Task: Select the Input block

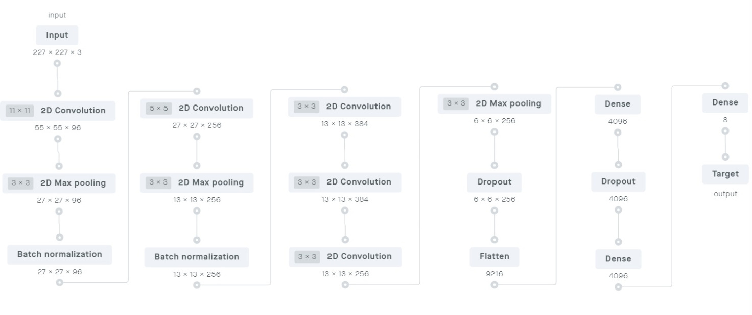Action: (x=57, y=35)
